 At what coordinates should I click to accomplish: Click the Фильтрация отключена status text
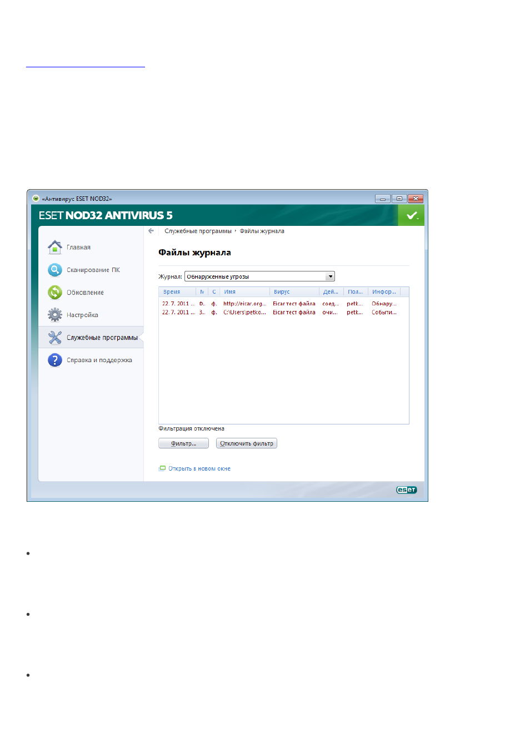tap(192, 428)
